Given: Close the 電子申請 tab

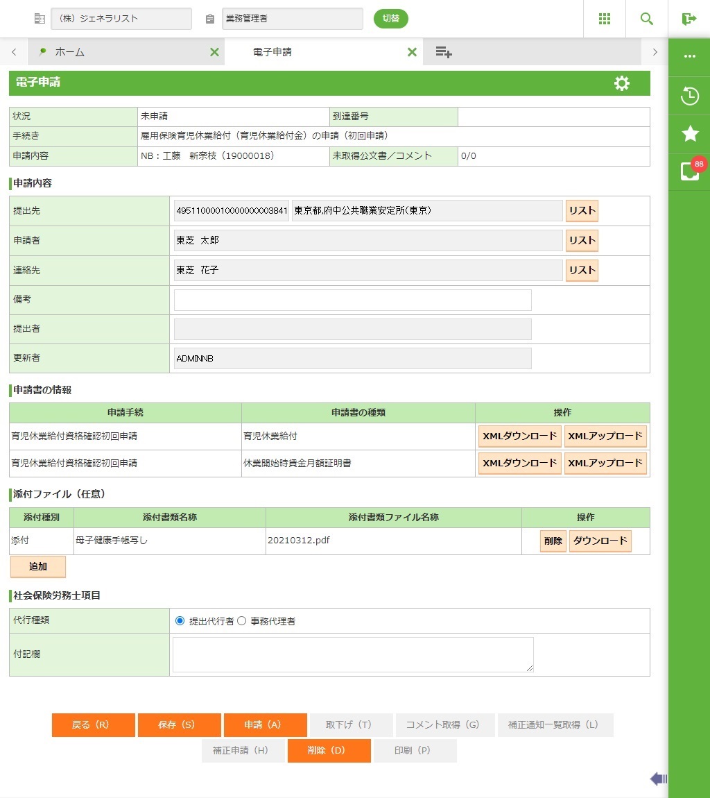Looking at the screenshot, I should click(x=412, y=52).
